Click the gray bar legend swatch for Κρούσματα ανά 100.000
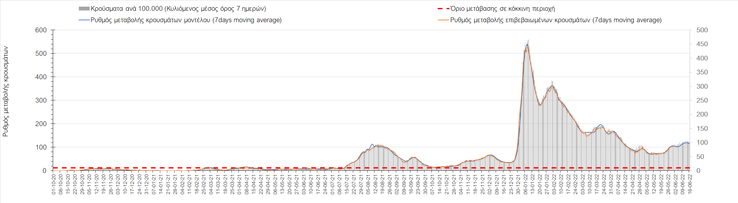 pyautogui.click(x=84, y=9)
